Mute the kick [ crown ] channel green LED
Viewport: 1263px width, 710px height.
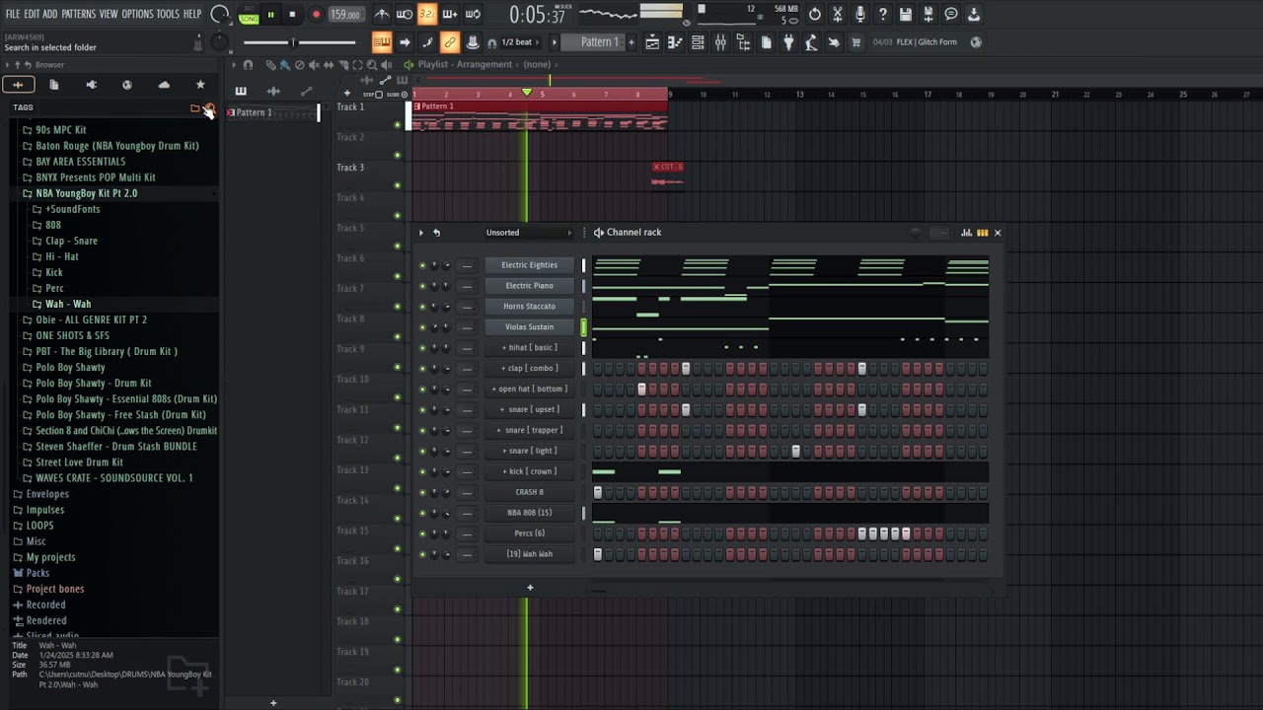coord(422,471)
